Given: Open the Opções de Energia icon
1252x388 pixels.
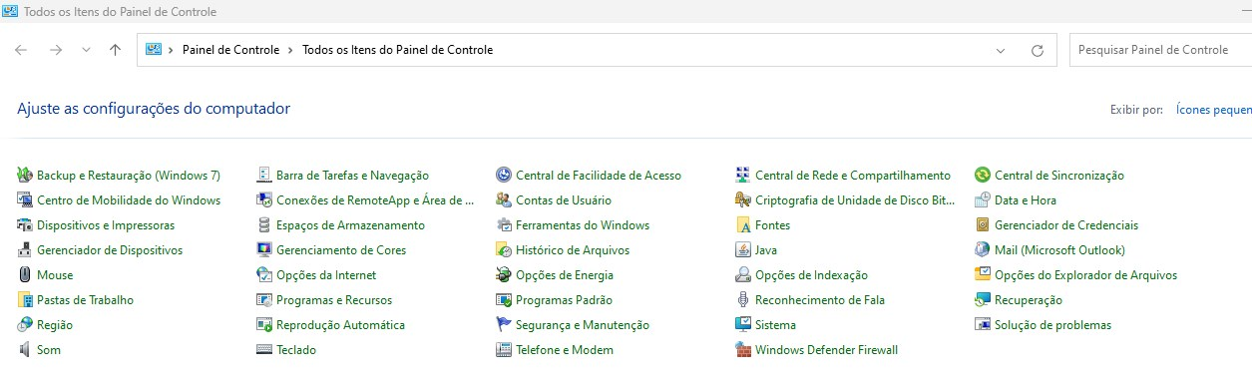Looking at the screenshot, I should 504,275.
